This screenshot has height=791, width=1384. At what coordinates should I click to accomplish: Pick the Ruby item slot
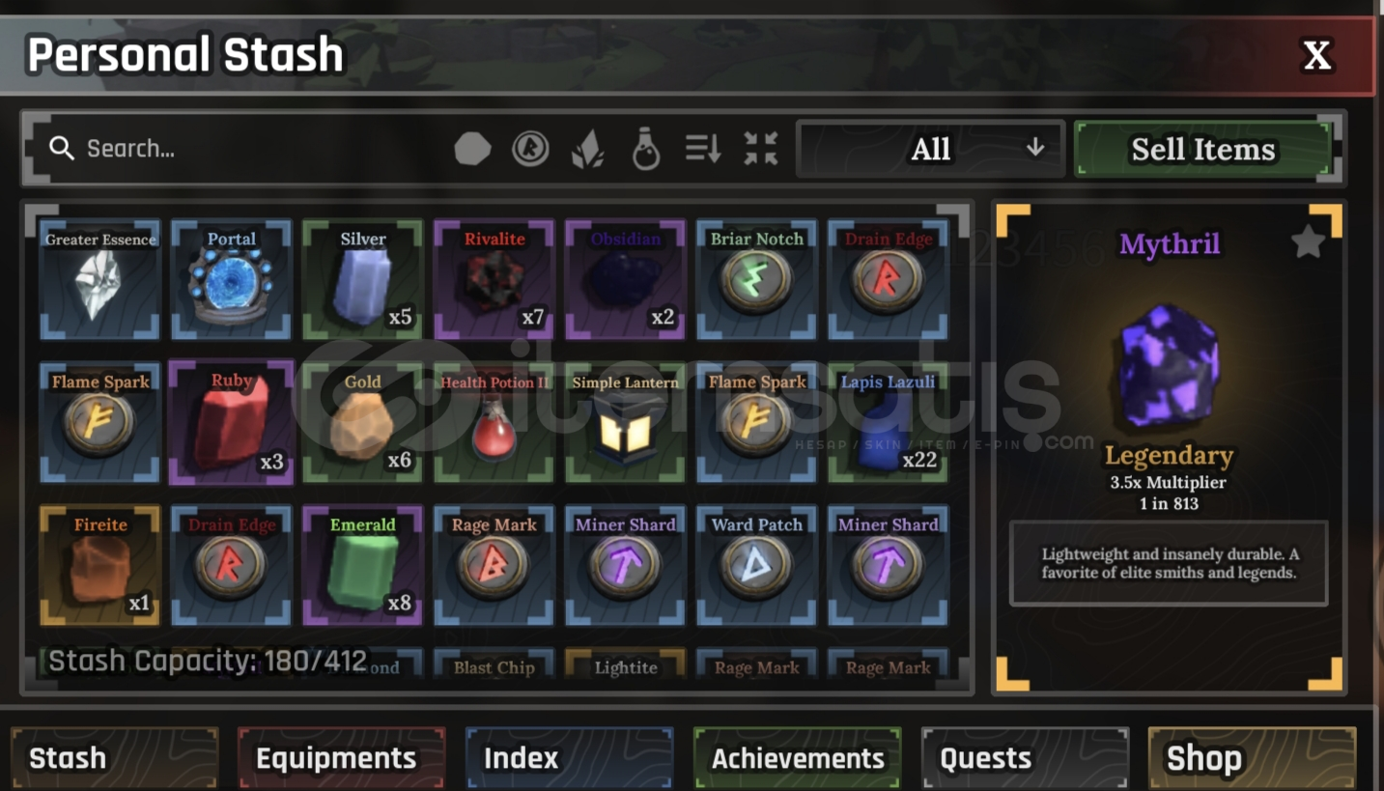coord(232,422)
